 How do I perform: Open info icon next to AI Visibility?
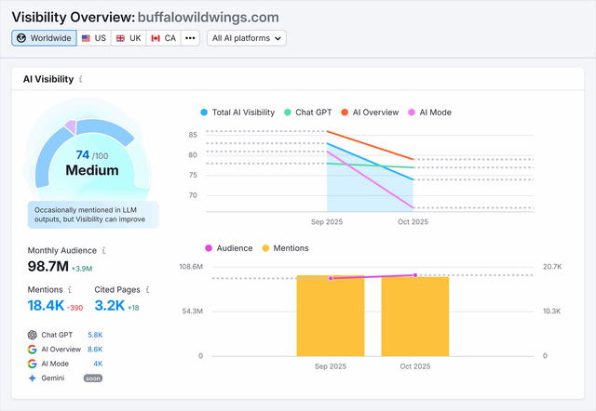tap(81, 79)
